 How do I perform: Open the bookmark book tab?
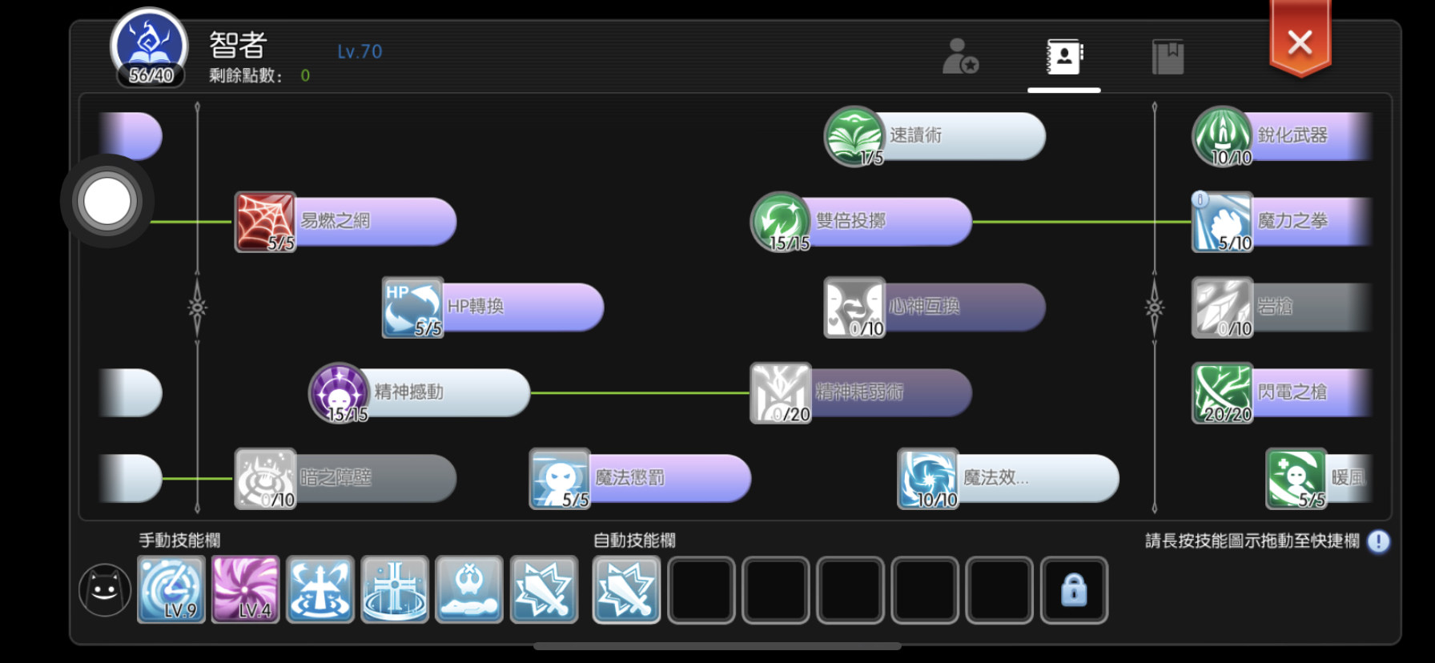click(1168, 57)
